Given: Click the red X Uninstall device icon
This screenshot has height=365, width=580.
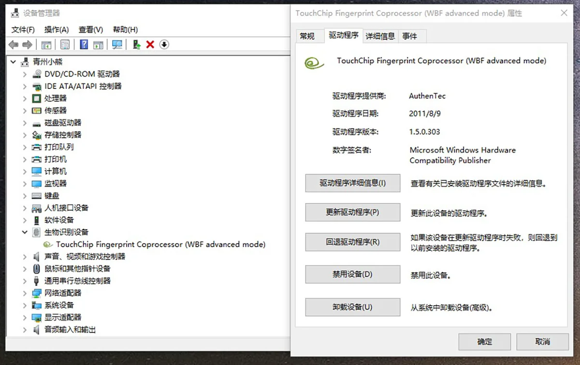Looking at the screenshot, I should 150,45.
